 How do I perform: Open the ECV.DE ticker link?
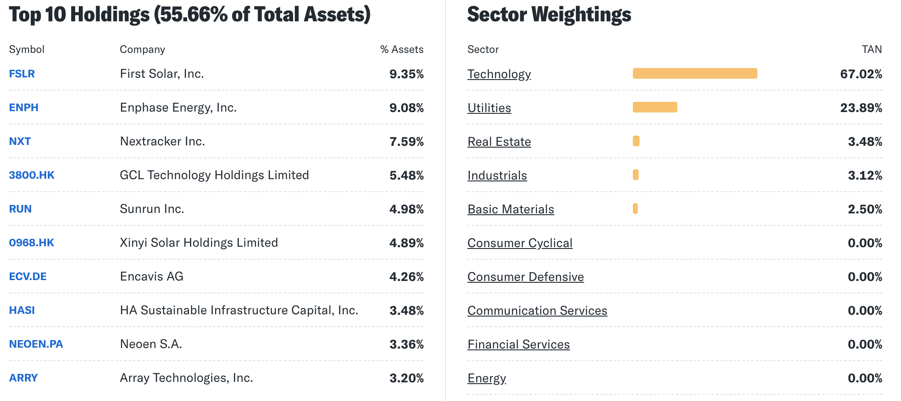[x=28, y=277]
